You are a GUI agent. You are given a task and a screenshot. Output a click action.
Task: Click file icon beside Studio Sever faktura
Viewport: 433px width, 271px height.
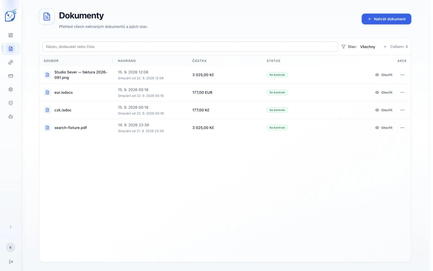pyautogui.click(x=47, y=75)
